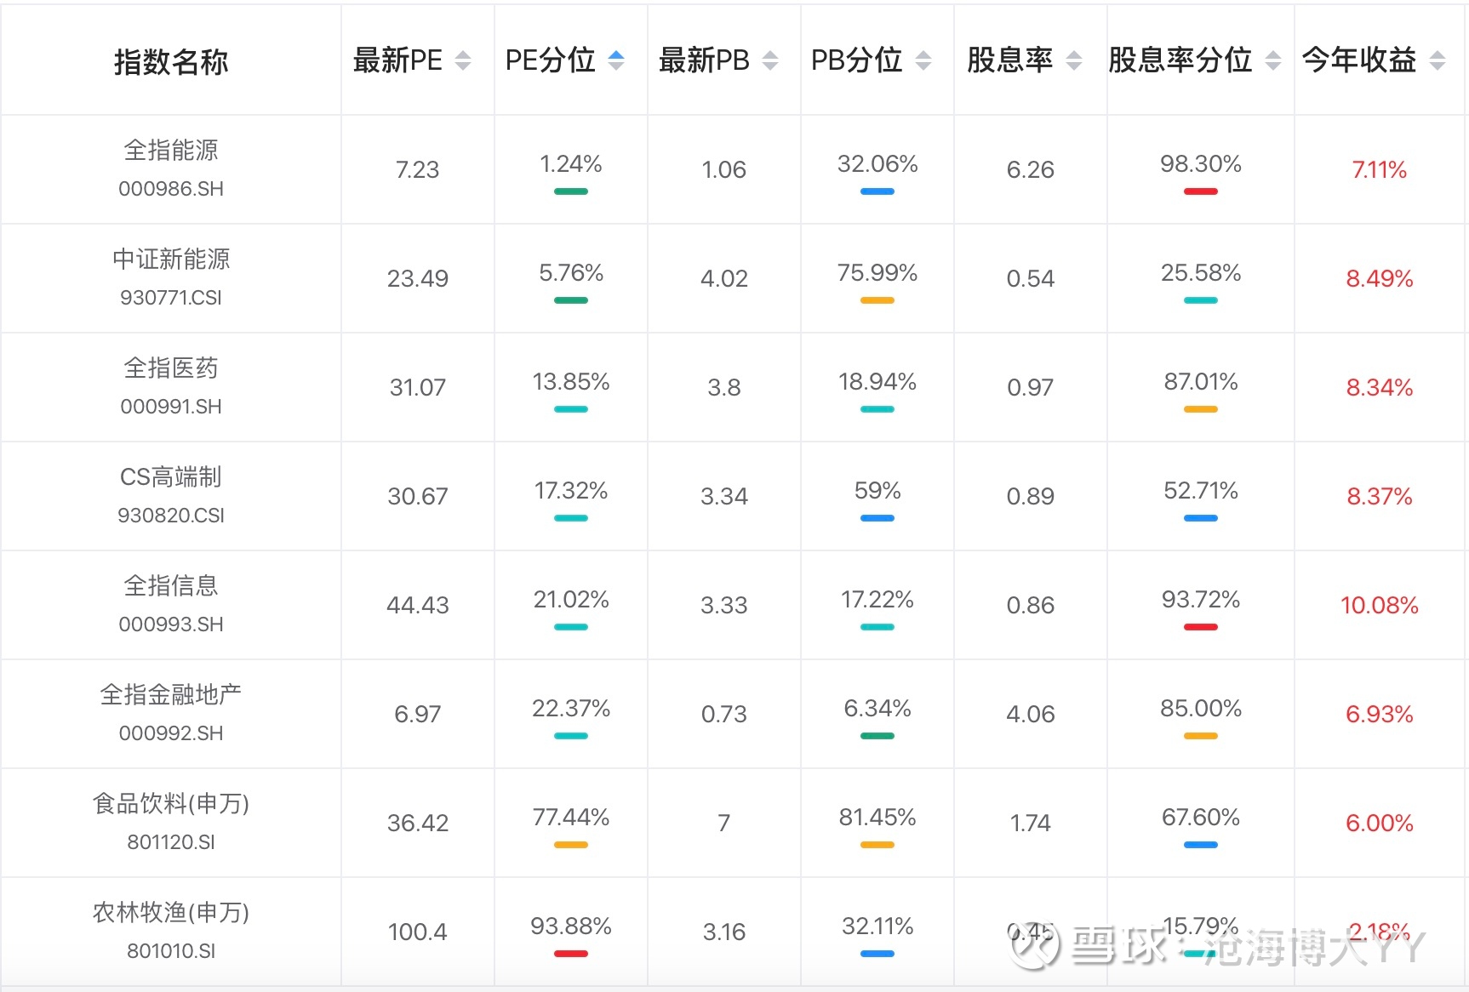1469x992 pixels.
Task: Click yearly return 6.93%
Action: coord(1380,715)
